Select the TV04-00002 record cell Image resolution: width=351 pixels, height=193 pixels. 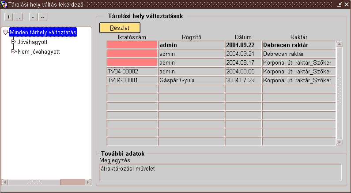(132, 71)
